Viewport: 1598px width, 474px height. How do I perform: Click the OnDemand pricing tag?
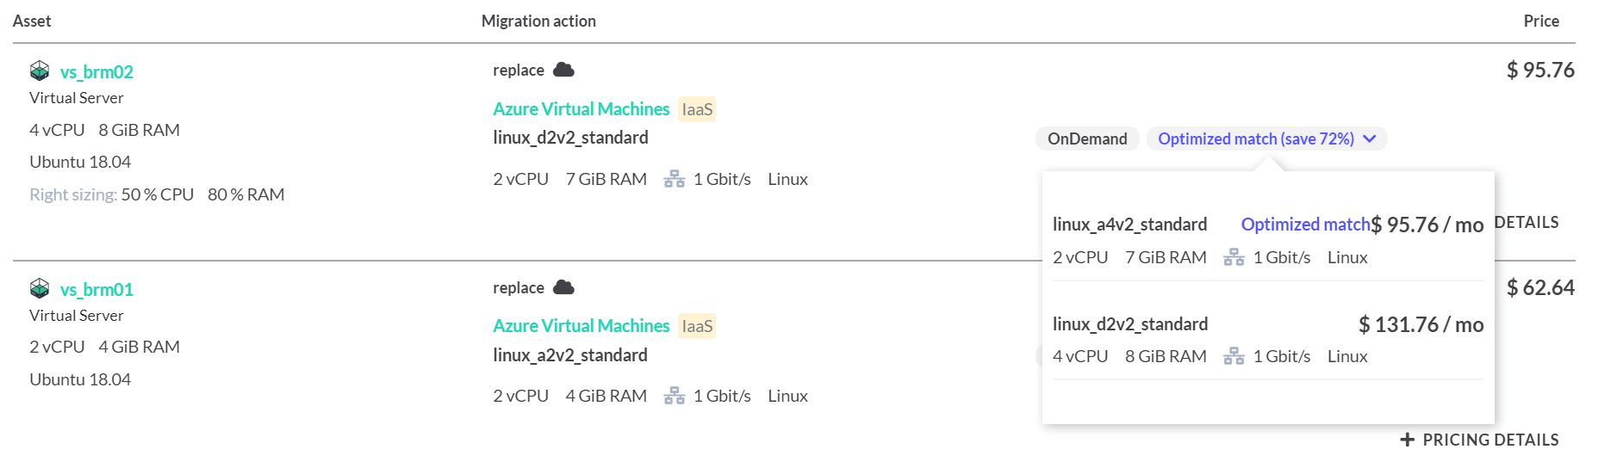pyautogui.click(x=1087, y=139)
